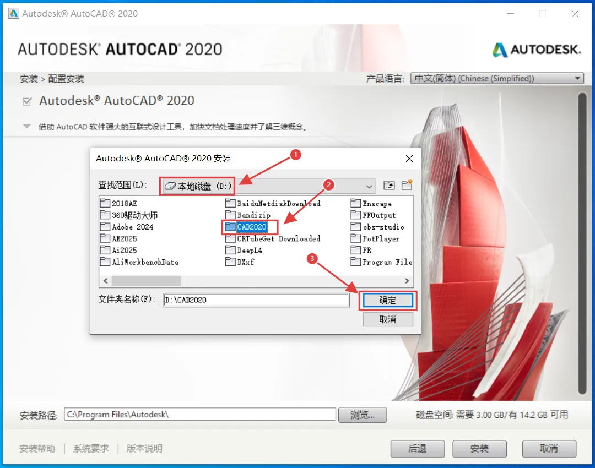Select the obs-studio folder name

[383, 227]
